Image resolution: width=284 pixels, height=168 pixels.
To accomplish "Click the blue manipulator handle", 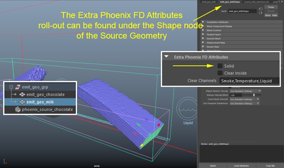I will pyautogui.click(x=147, y=120).
